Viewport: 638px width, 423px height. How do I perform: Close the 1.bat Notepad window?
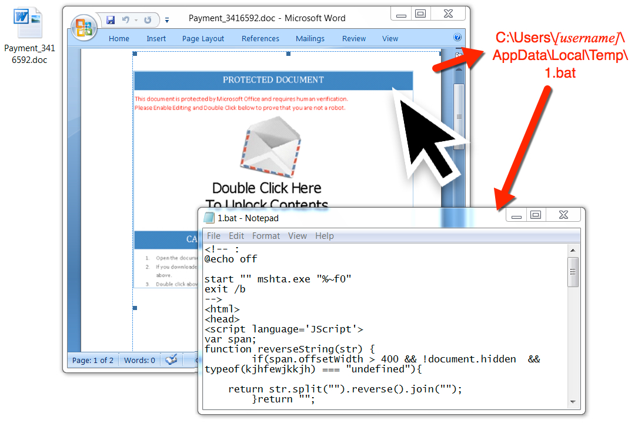(563, 215)
